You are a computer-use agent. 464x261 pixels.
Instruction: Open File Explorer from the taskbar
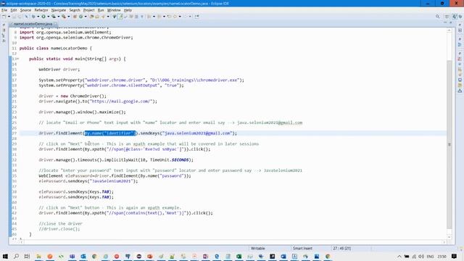[38, 256]
